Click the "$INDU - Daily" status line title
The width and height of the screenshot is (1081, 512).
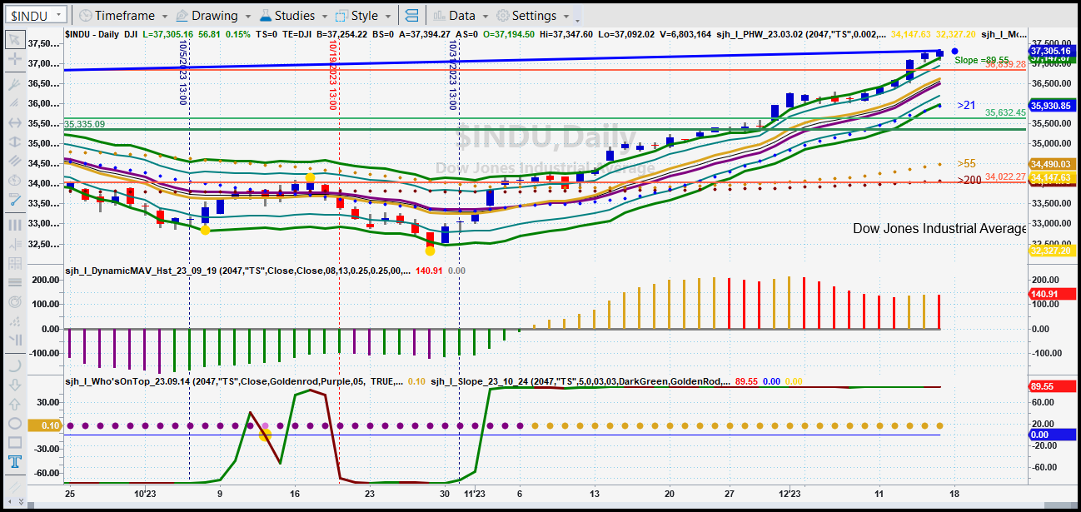click(93, 34)
